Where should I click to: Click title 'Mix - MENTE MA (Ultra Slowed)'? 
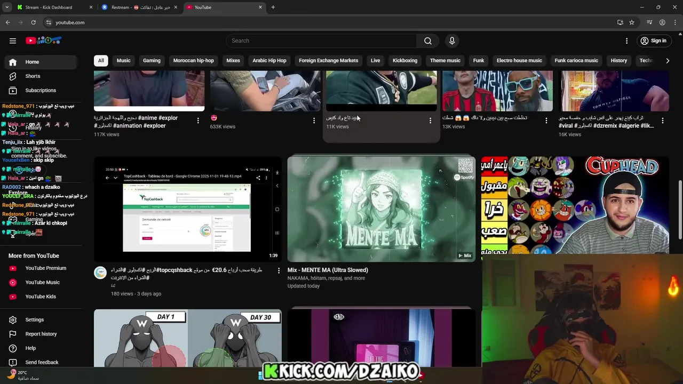(328, 270)
